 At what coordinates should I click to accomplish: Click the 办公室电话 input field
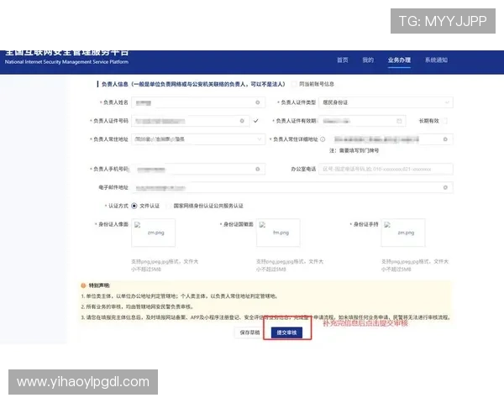point(386,169)
